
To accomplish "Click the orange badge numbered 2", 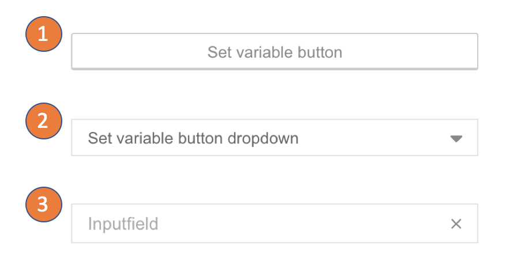I will [x=43, y=120].
